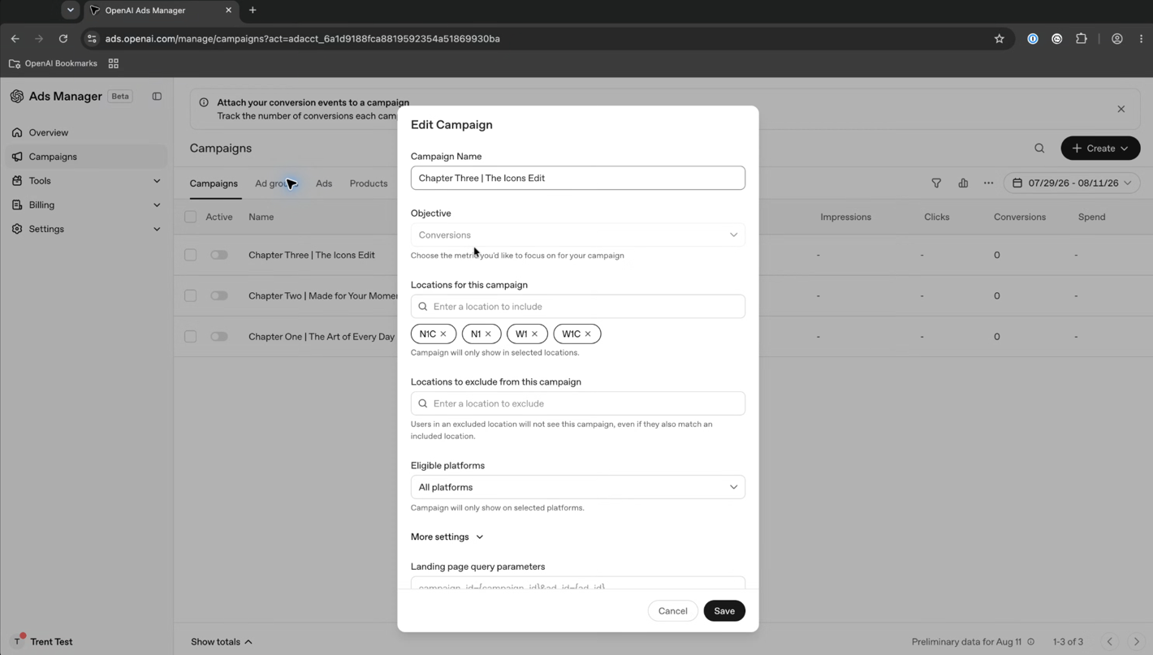Open Chapter One | The Art of Every Day

coord(322,336)
